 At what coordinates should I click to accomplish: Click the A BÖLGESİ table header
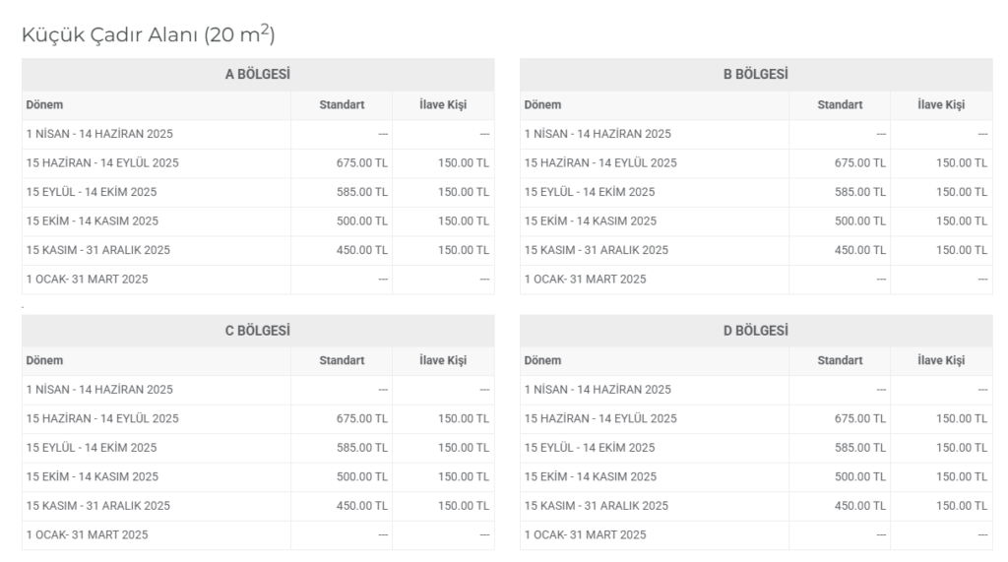[257, 75]
